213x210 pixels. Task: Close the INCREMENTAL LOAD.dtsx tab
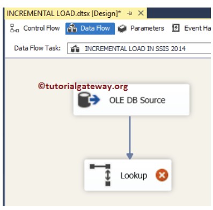(x=141, y=13)
